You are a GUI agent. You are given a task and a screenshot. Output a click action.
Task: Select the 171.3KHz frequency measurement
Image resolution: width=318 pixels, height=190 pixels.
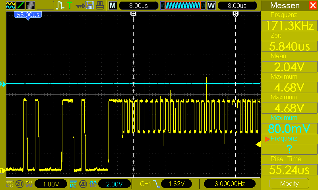click(289, 26)
